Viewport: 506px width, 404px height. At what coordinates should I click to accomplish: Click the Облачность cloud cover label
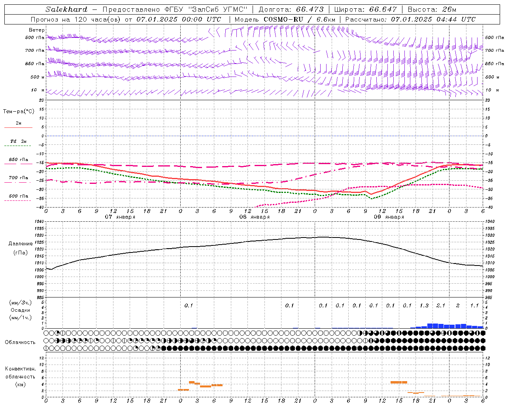(x=20, y=342)
